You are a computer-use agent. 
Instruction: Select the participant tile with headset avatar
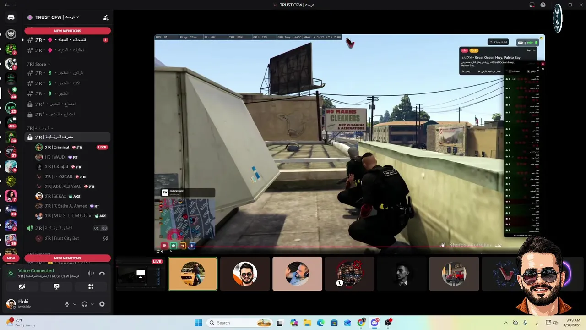click(x=297, y=274)
